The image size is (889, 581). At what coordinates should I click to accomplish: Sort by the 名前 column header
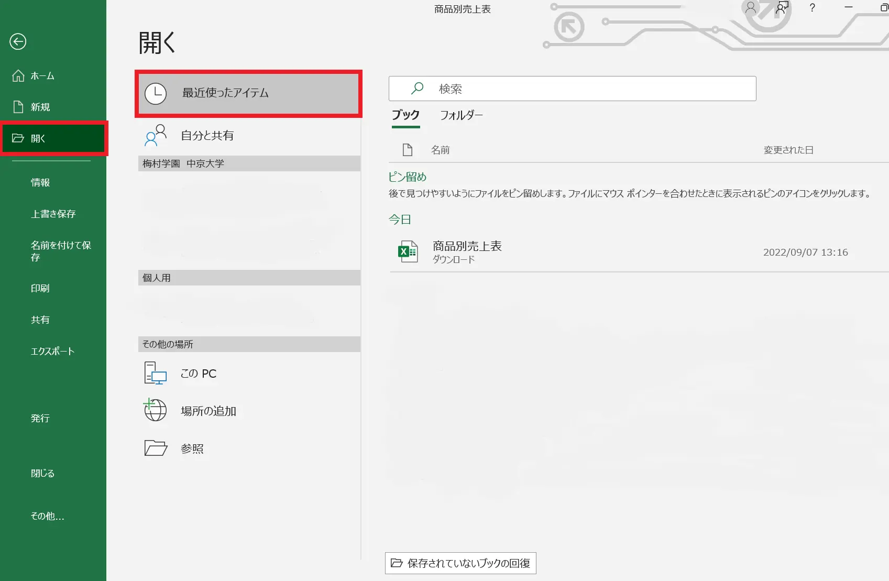pos(441,150)
